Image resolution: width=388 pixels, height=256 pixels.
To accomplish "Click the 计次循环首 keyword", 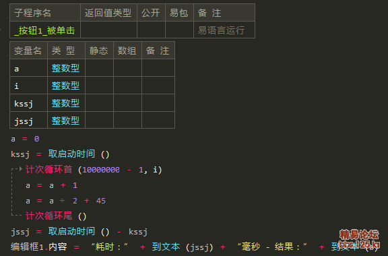I will pos(48,170).
